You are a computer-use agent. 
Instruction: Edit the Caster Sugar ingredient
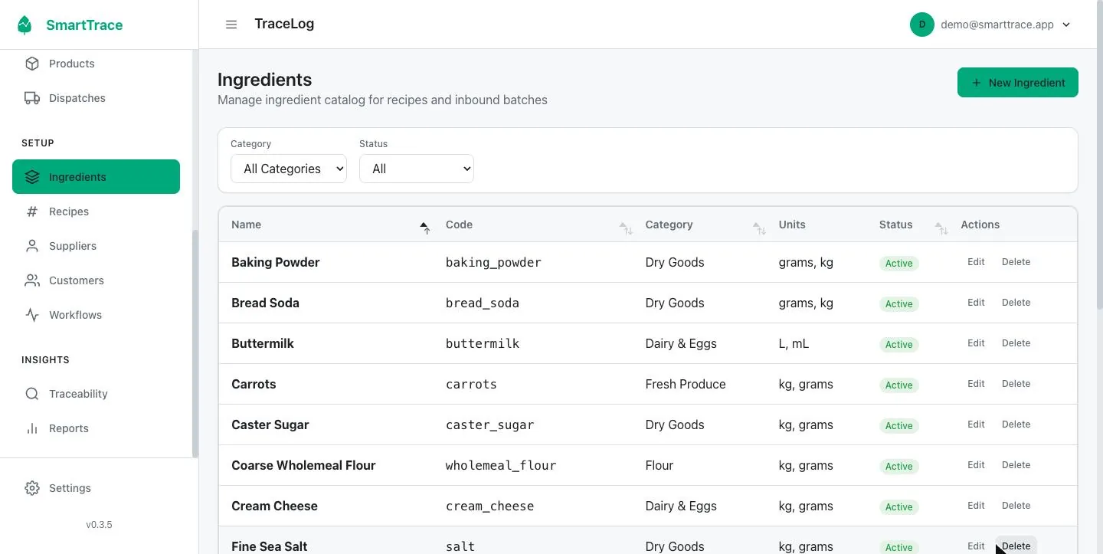(x=976, y=425)
